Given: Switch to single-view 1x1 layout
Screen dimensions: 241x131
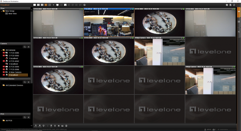Looking at the screenshot, I should tap(34, 5).
